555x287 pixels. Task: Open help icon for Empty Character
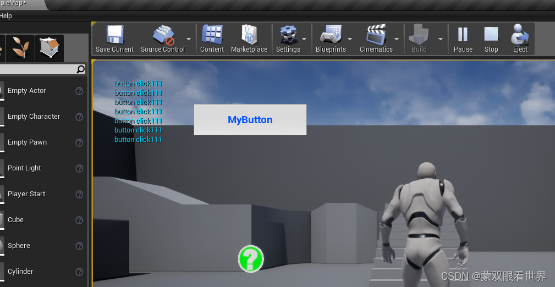click(79, 117)
